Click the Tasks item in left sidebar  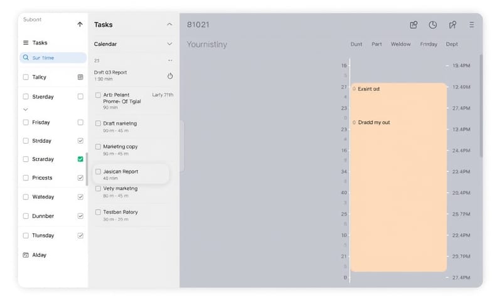coord(40,43)
